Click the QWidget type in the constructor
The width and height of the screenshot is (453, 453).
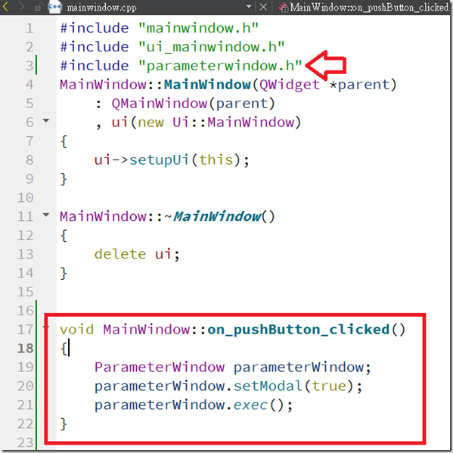coord(290,85)
